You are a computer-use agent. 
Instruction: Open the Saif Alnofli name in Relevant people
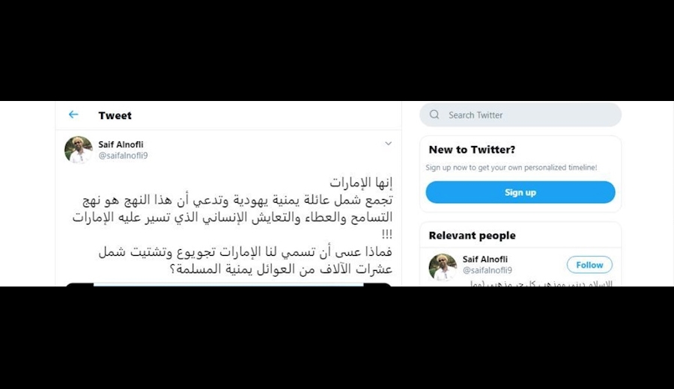tap(485, 260)
